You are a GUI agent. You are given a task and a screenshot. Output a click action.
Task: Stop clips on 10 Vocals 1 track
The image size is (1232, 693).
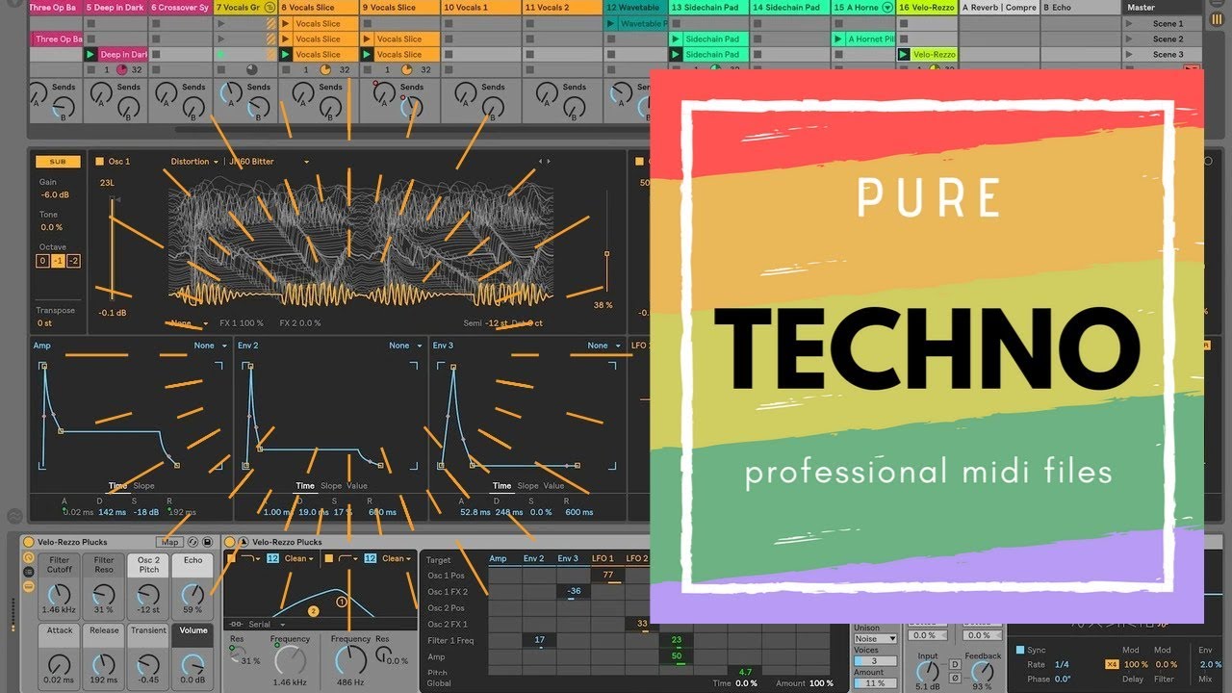[x=448, y=69]
